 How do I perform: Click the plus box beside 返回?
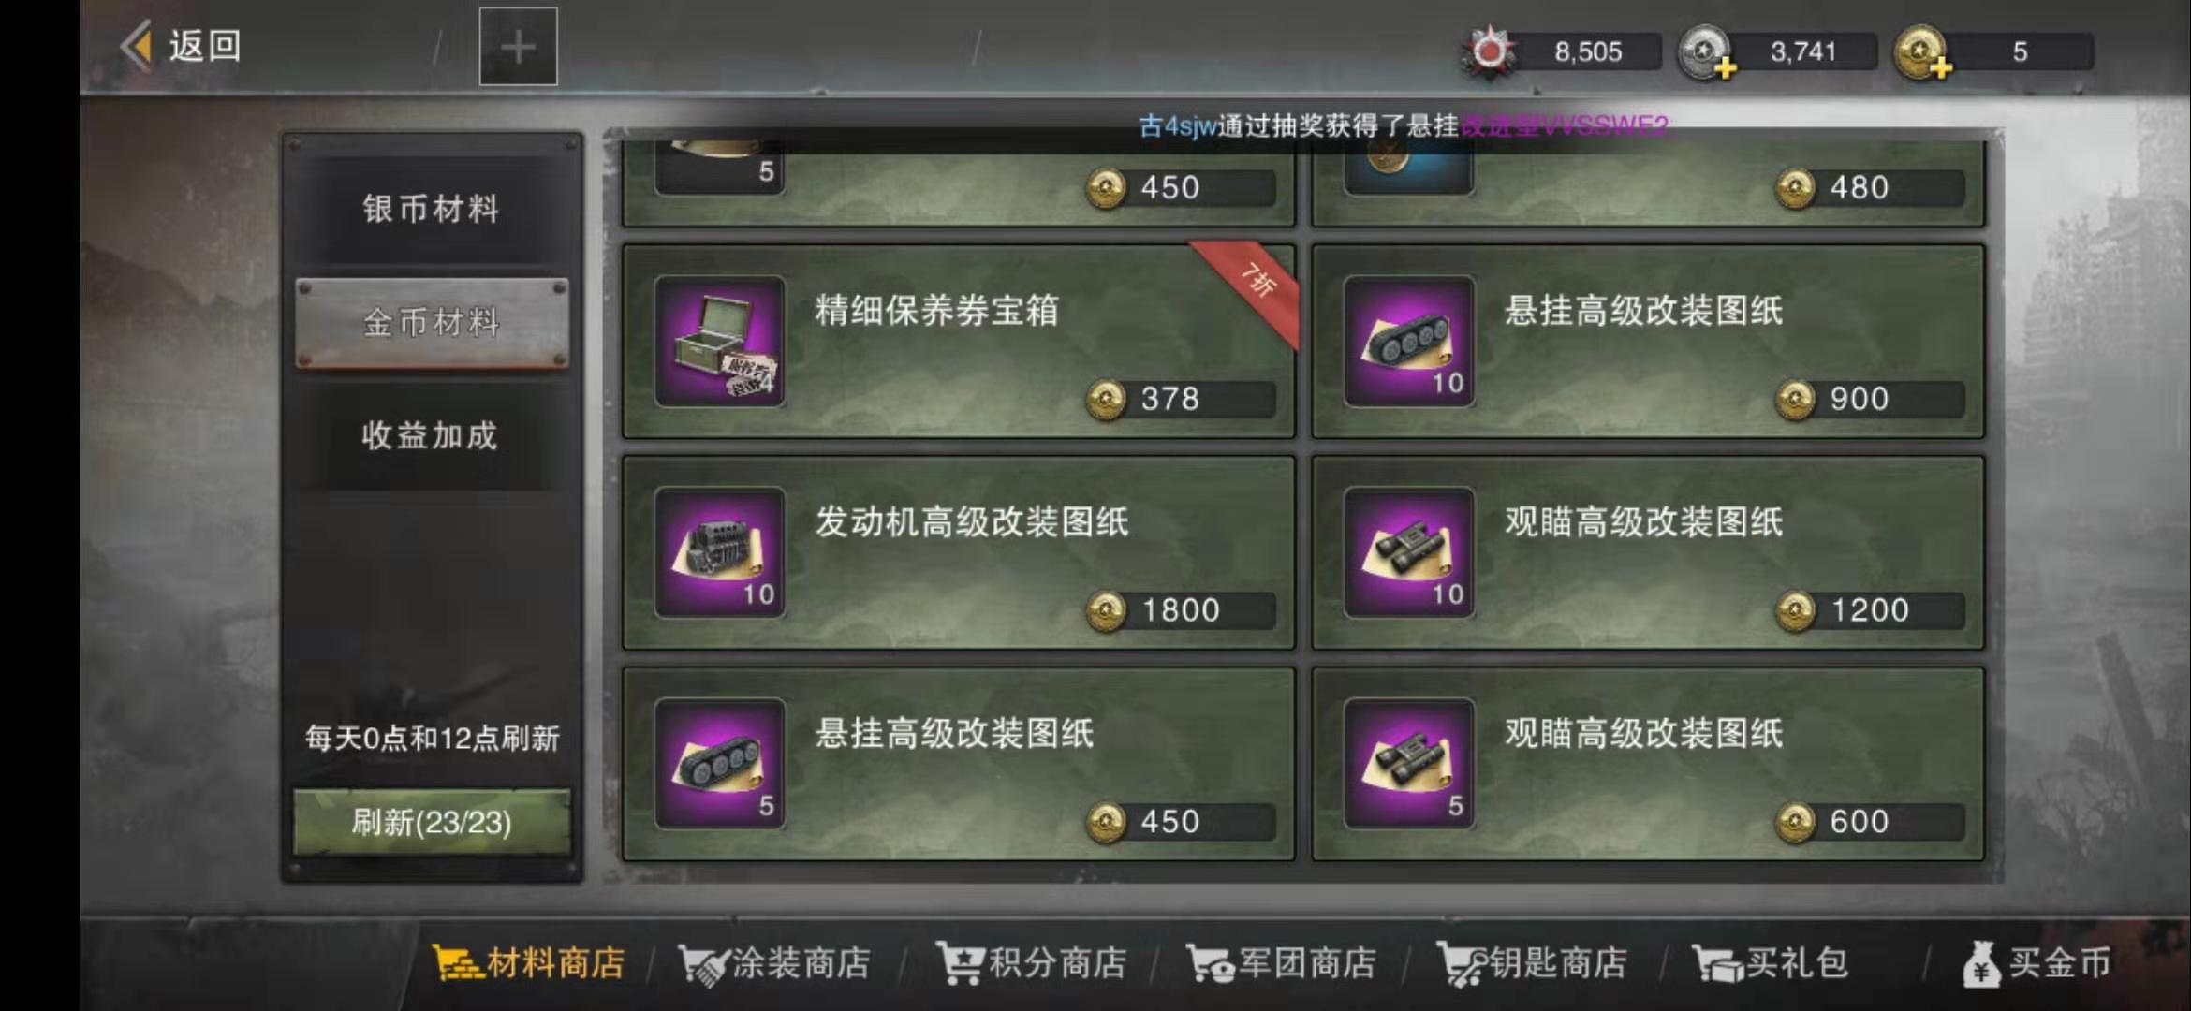[518, 47]
